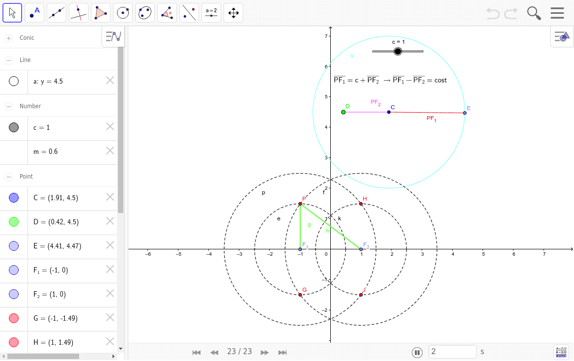574x361 pixels.
Task: Pause the construction playback
Action: [x=417, y=353]
